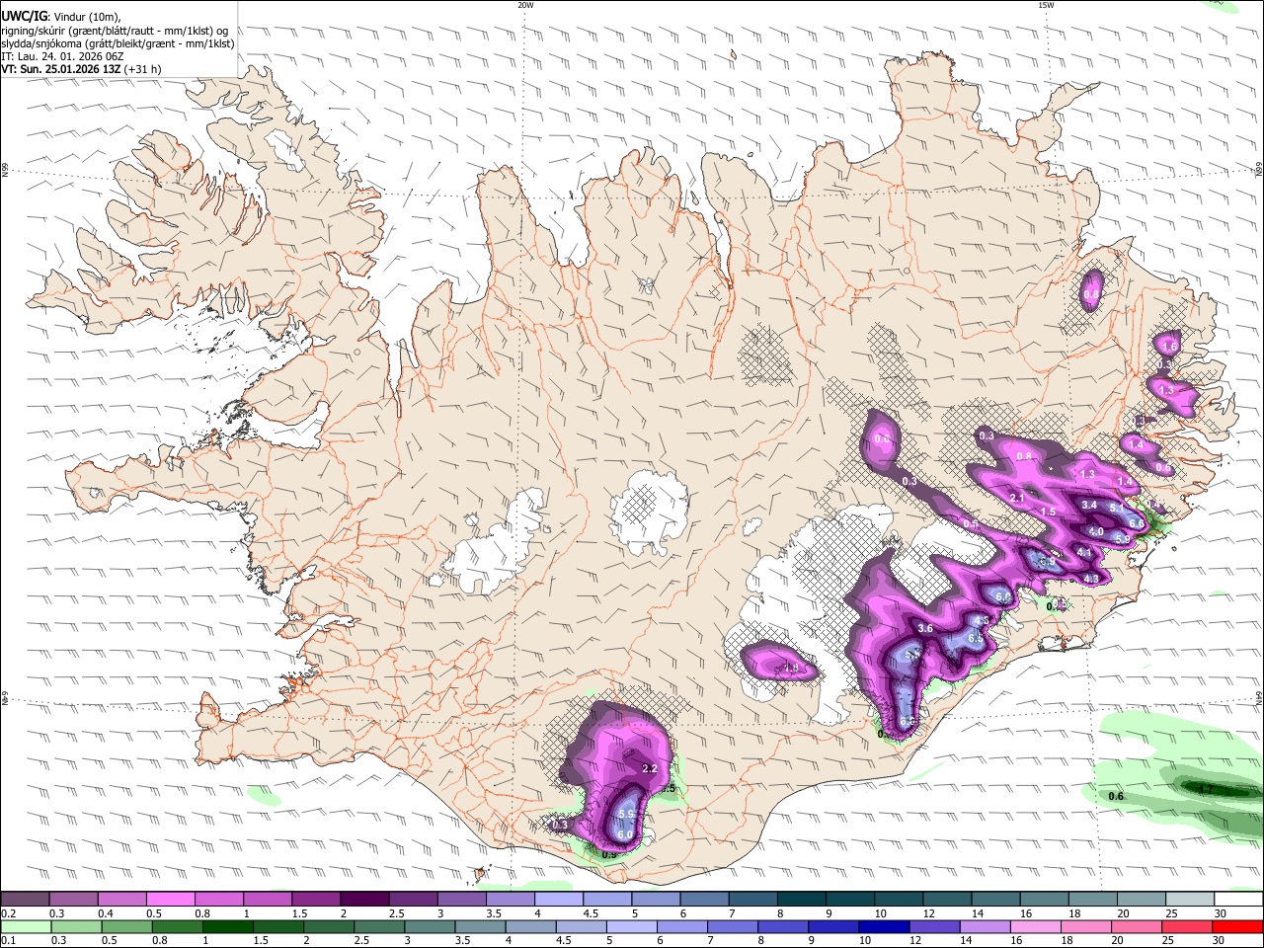Select the dusky purple swatch above the 0.2 label
Viewport: 1264px width, 948px height.
click(x=25, y=899)
